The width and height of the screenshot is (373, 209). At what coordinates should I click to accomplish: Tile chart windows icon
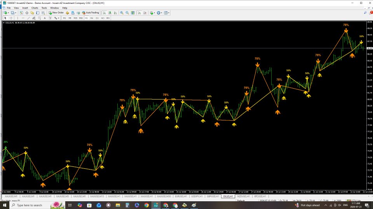(x=133, y=13)
